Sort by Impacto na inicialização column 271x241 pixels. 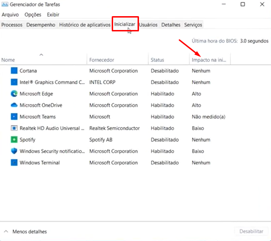click(x=210, y=60)
